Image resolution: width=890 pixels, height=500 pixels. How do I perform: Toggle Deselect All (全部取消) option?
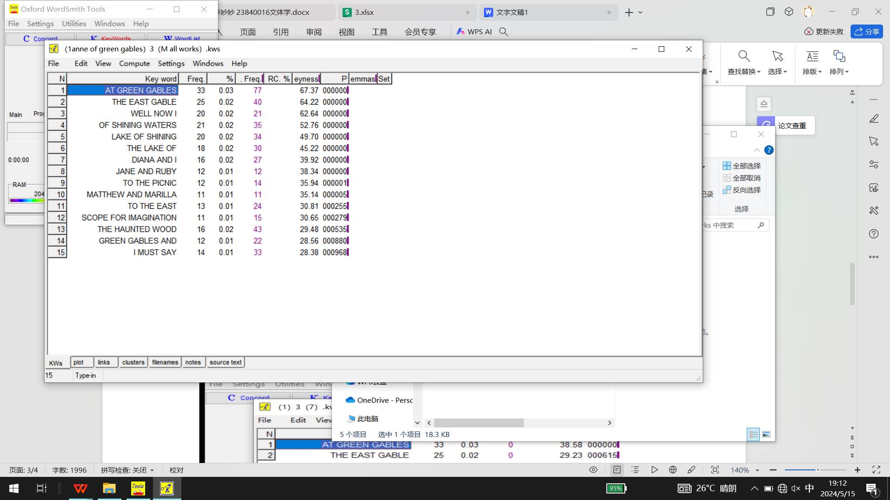pos(742,178)
